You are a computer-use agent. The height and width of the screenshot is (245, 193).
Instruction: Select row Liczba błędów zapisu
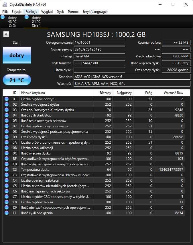(x=94, y=202)
